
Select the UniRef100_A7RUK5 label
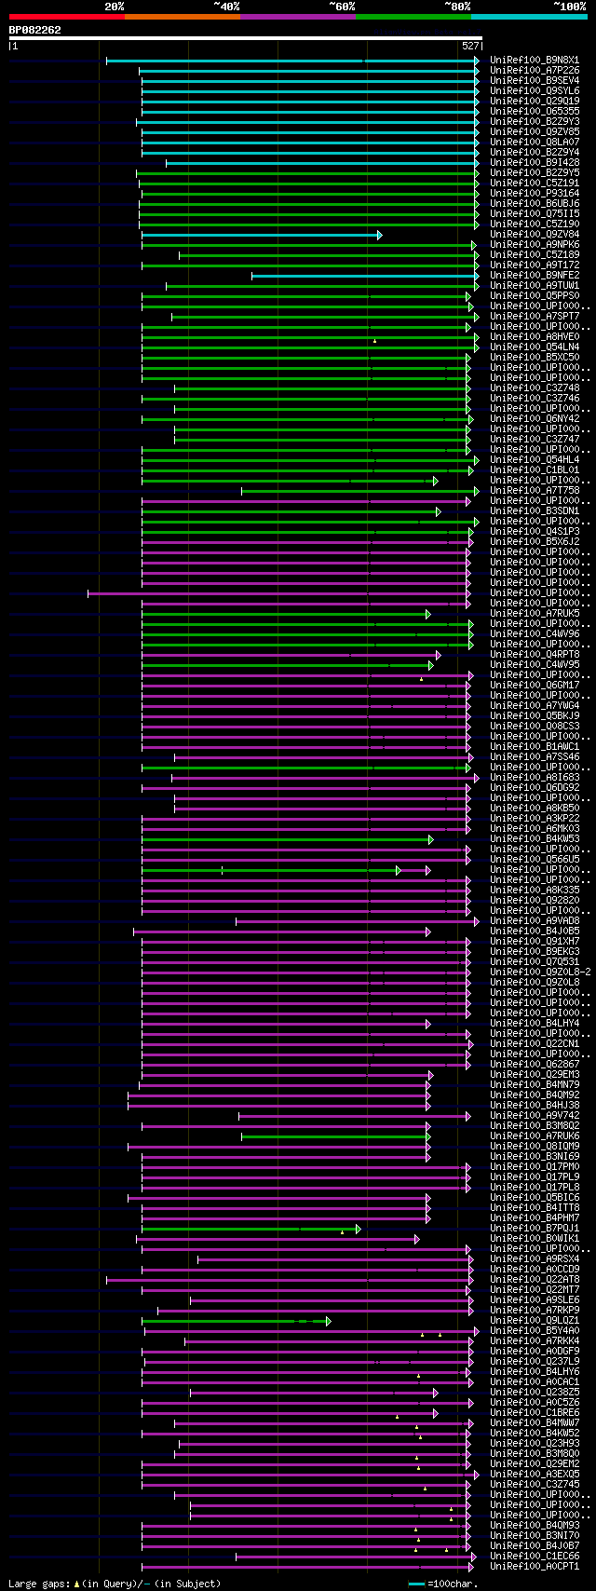(x=535, y=614)
